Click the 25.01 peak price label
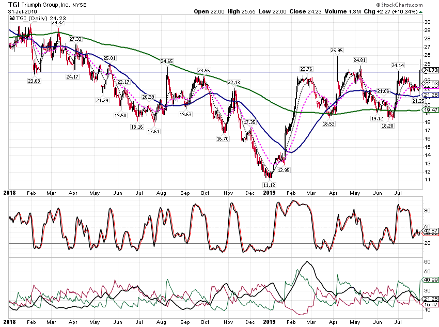Image resolution: width=439 pixels, height=327 pixels. pos(109,58)
